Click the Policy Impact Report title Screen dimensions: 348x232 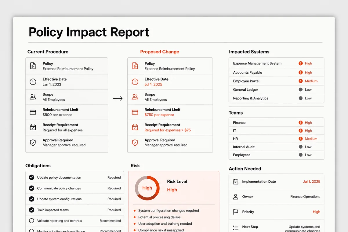(89, 32)
